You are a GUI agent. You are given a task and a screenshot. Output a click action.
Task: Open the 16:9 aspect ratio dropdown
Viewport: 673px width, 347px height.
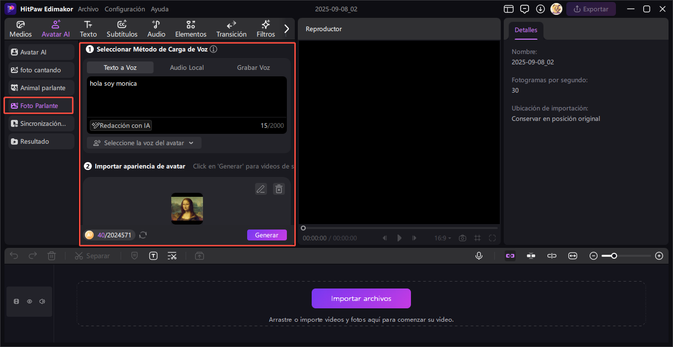click(x=443, y=238)
